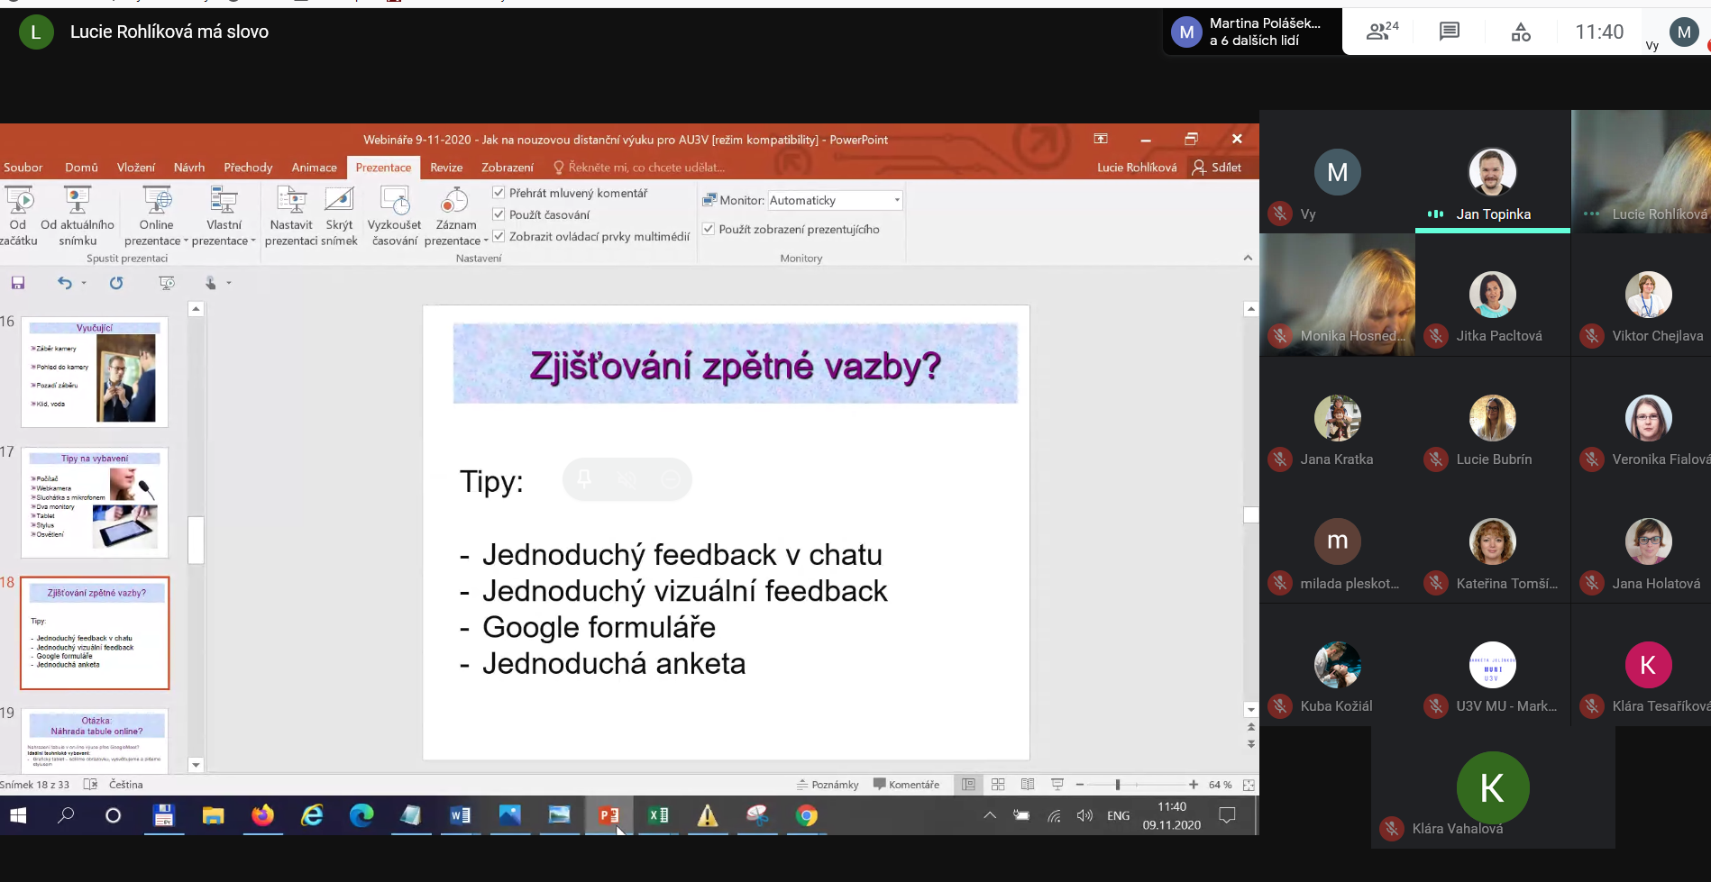Show the participants list icon
Viewport: 1711px width, 882px height.
click(1381, 32)
